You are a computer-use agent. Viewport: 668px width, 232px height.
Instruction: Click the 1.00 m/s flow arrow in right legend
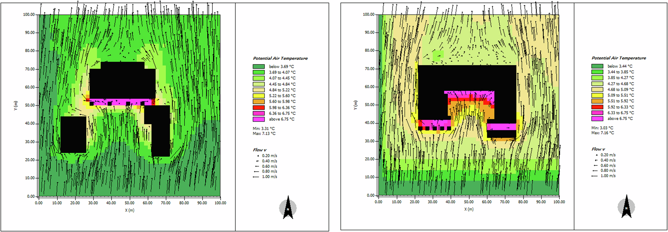point(595,176)
